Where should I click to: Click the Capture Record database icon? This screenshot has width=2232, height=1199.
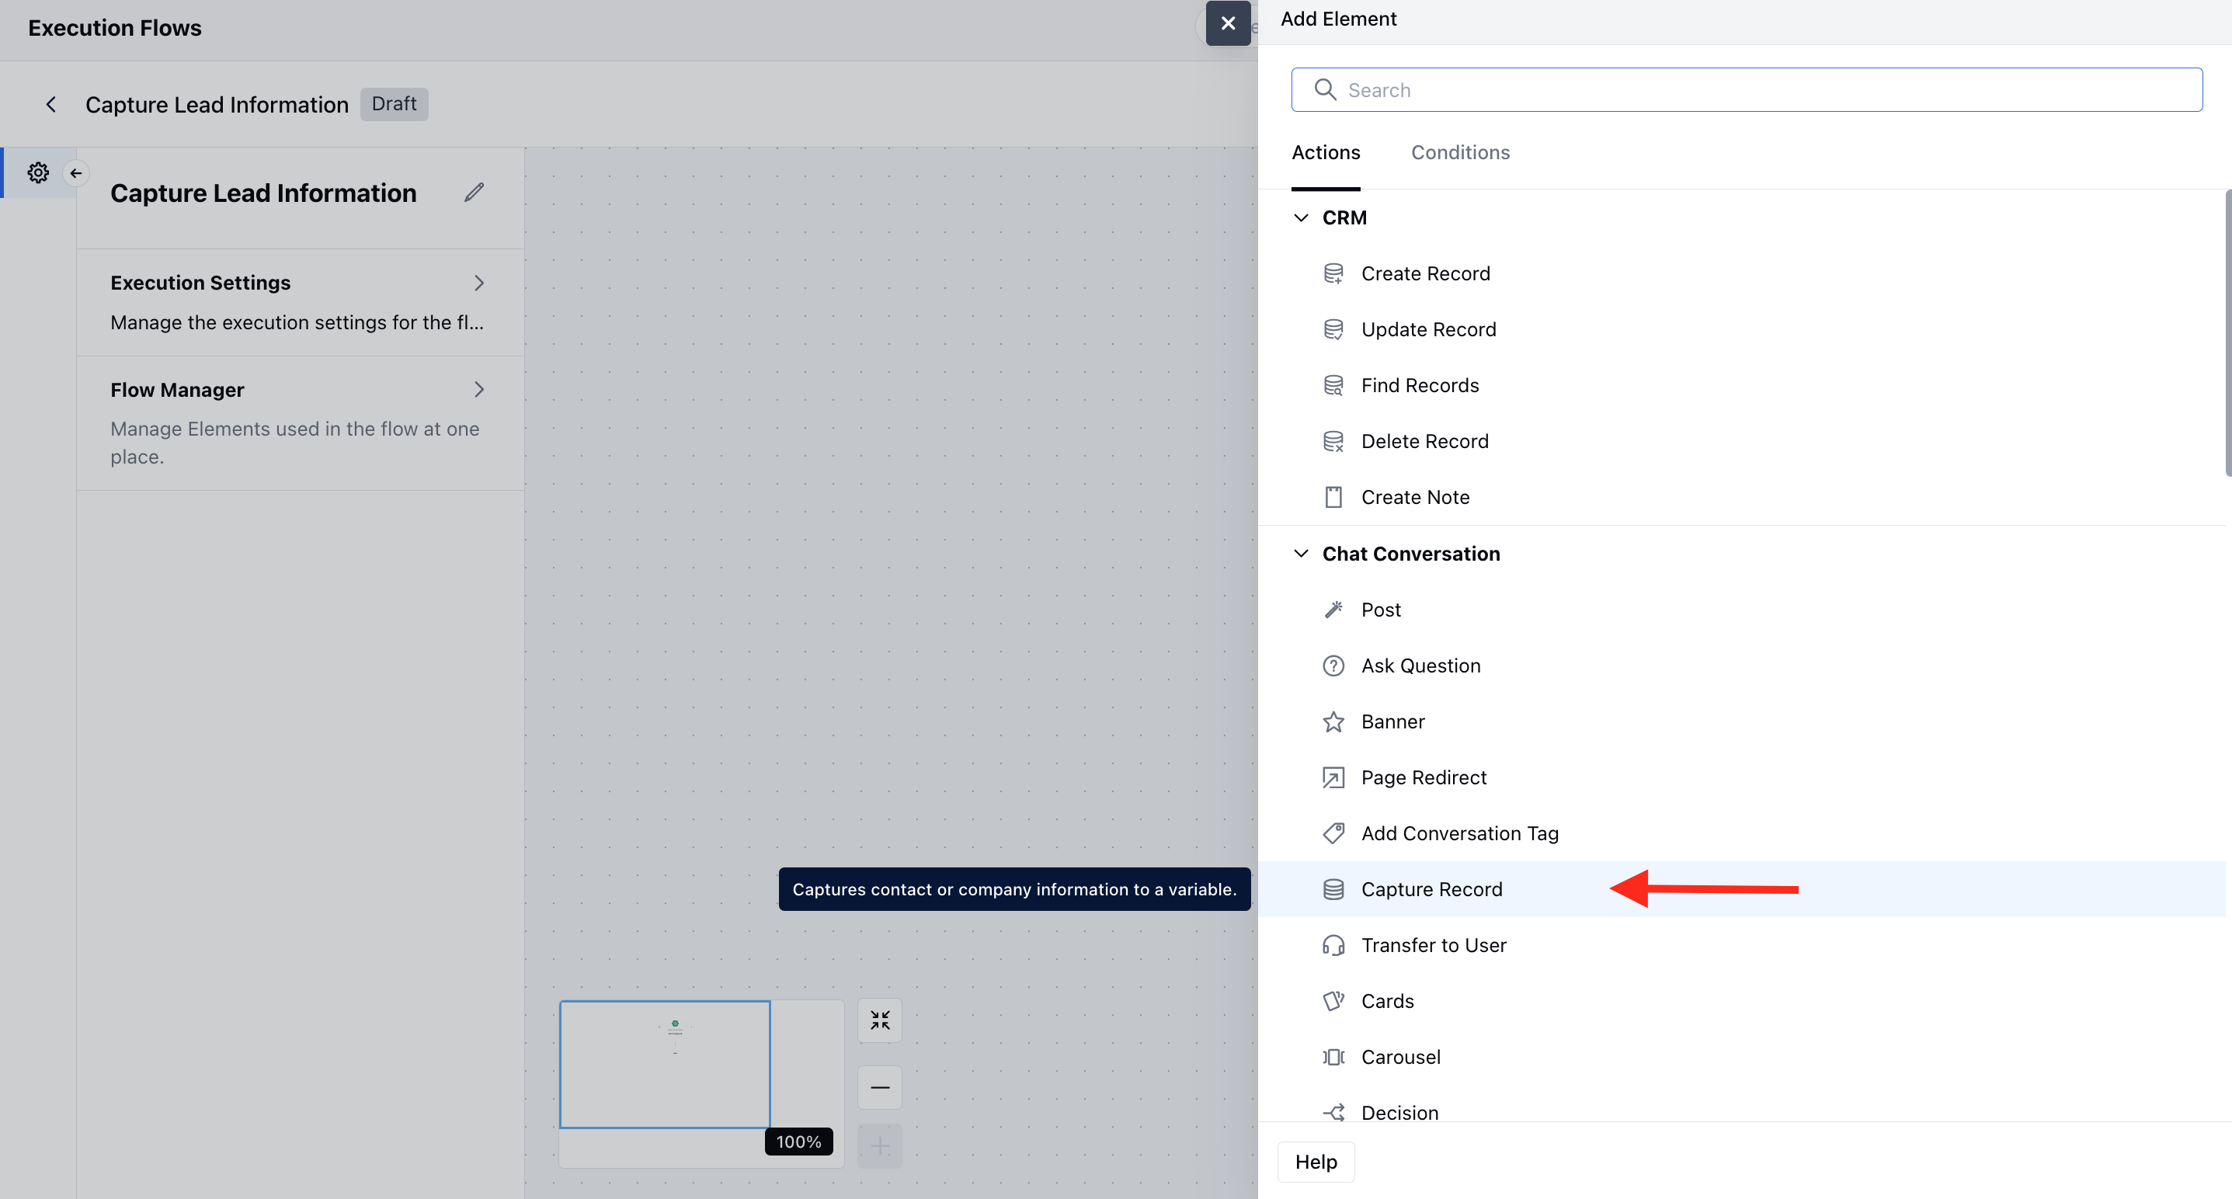(1333, 890)
